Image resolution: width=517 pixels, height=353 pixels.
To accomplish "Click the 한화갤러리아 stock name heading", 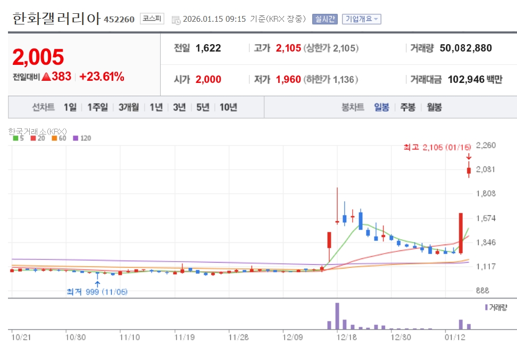I will pyautogui.click(x=56, y=19).
